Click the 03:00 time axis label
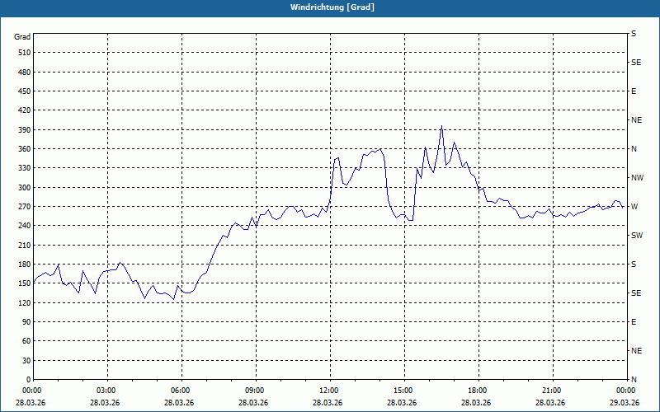This screenshot has width=660, height=412. click(106, 391)
